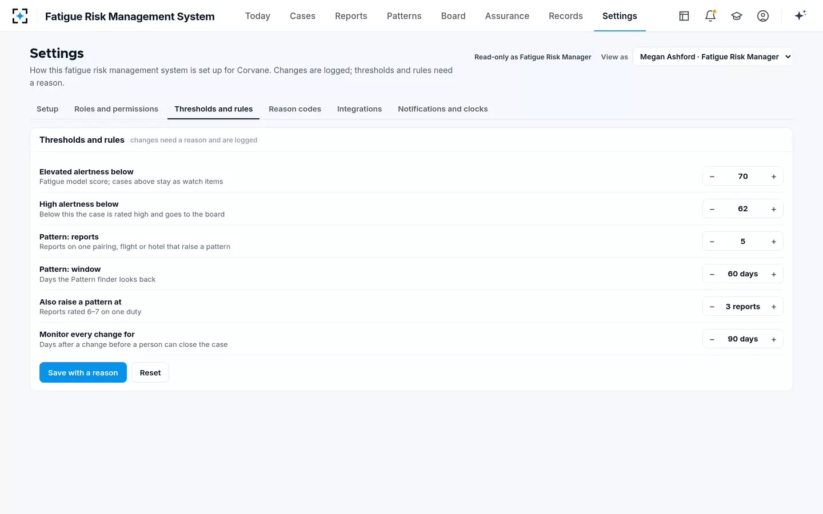Increase Elevated alertness below value
The height and width of the screenshot is (514, 823).
(x=774, y=176)
